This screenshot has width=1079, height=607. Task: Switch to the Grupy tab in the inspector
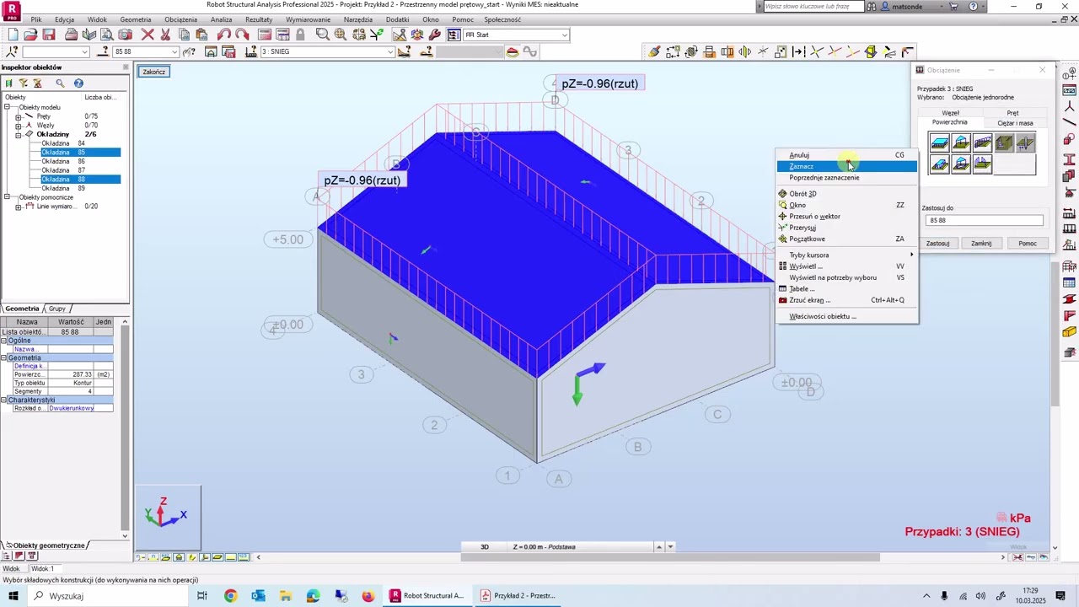point(56,309)
